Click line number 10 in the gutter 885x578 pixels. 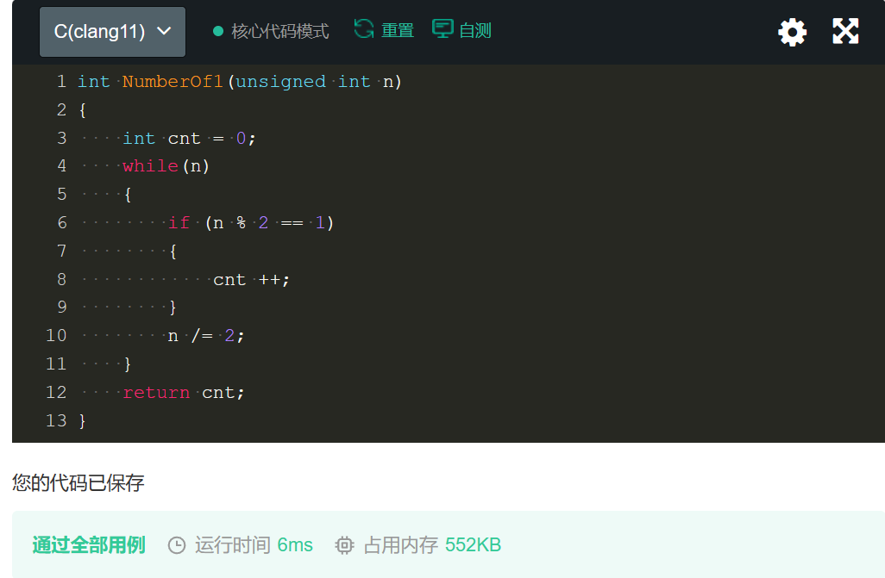coord(56,335)
